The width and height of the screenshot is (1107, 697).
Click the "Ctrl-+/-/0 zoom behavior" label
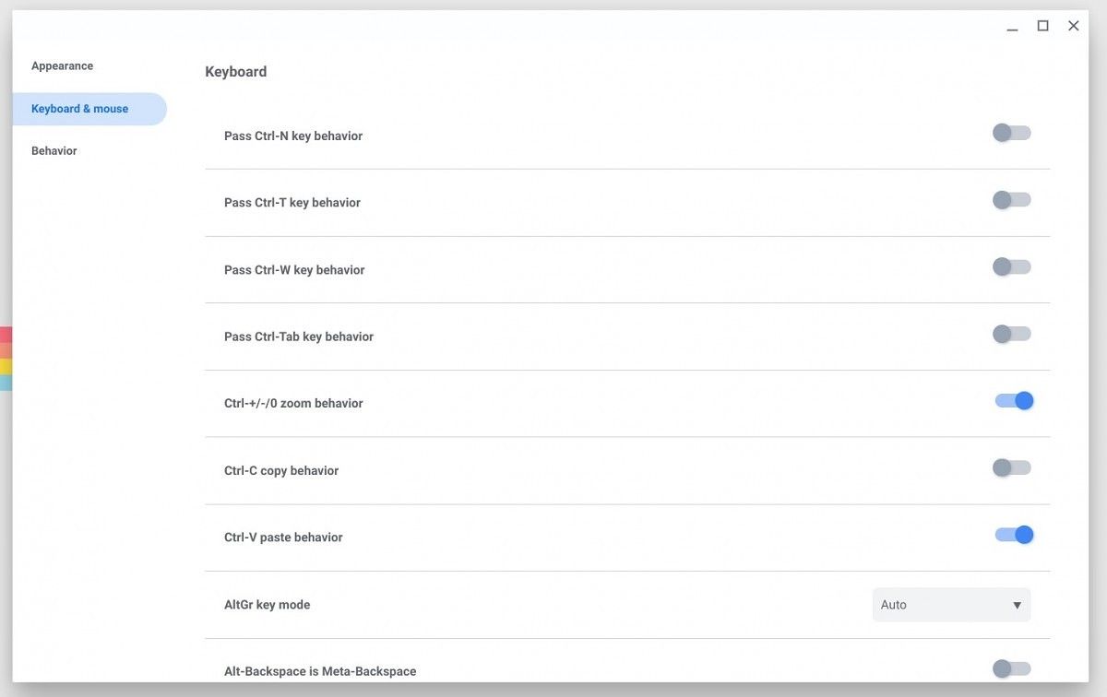293,404
